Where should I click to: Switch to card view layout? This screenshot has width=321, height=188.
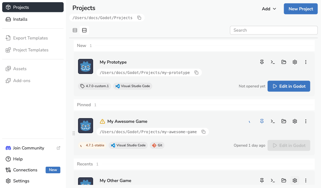[x=84, y=30]
